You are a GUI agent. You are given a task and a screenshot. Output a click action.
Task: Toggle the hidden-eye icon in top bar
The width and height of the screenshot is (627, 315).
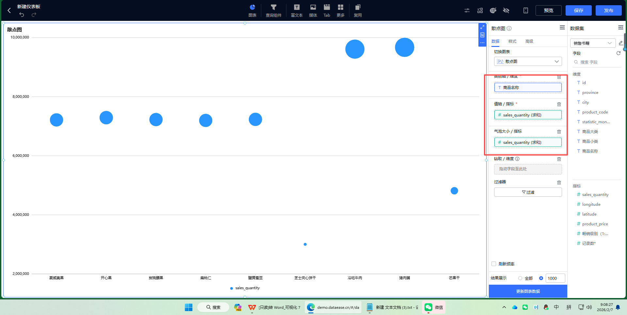[x=506, y=10]
